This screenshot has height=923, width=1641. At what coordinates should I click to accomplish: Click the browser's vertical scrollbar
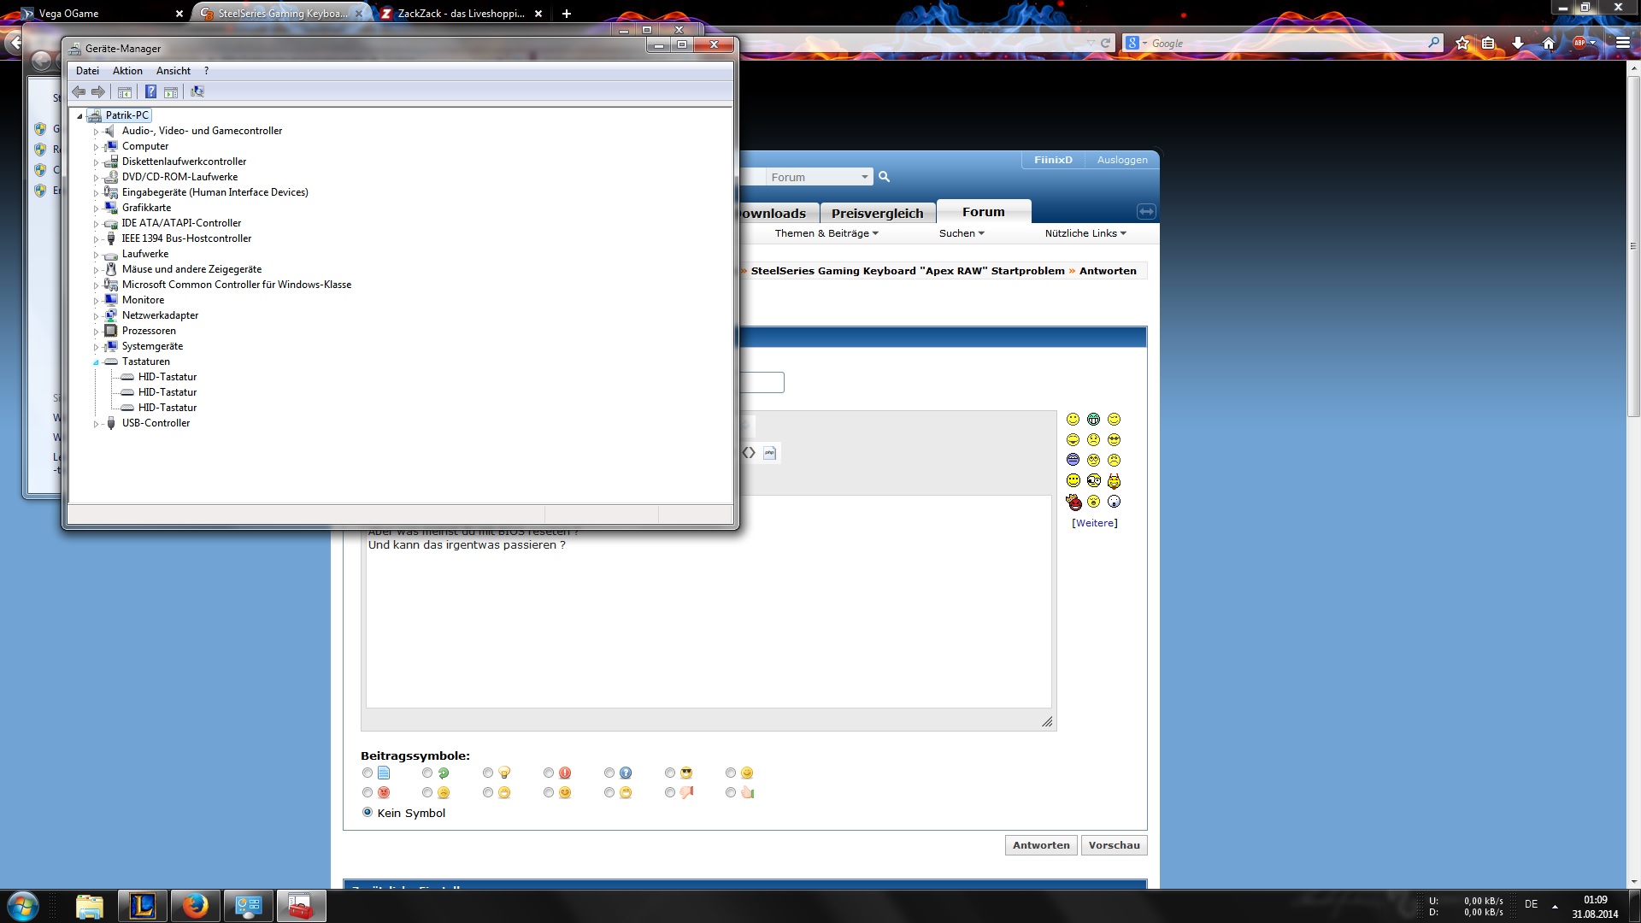(x=1632, y=248)
